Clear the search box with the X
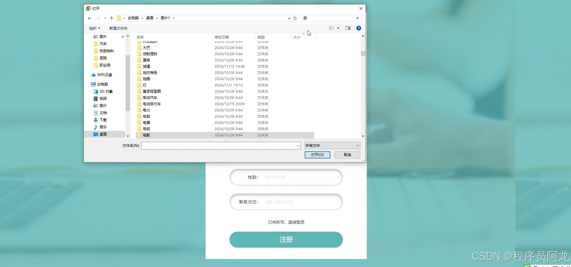Image resolution: width=571 pixels, height=267 pixels. tap(358, 18)
